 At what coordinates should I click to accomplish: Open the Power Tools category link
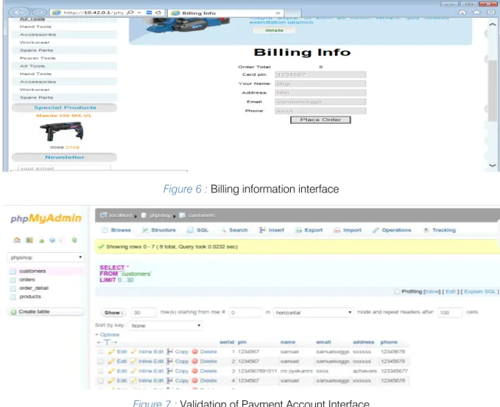pyautogui.click(x=38, y=58)
